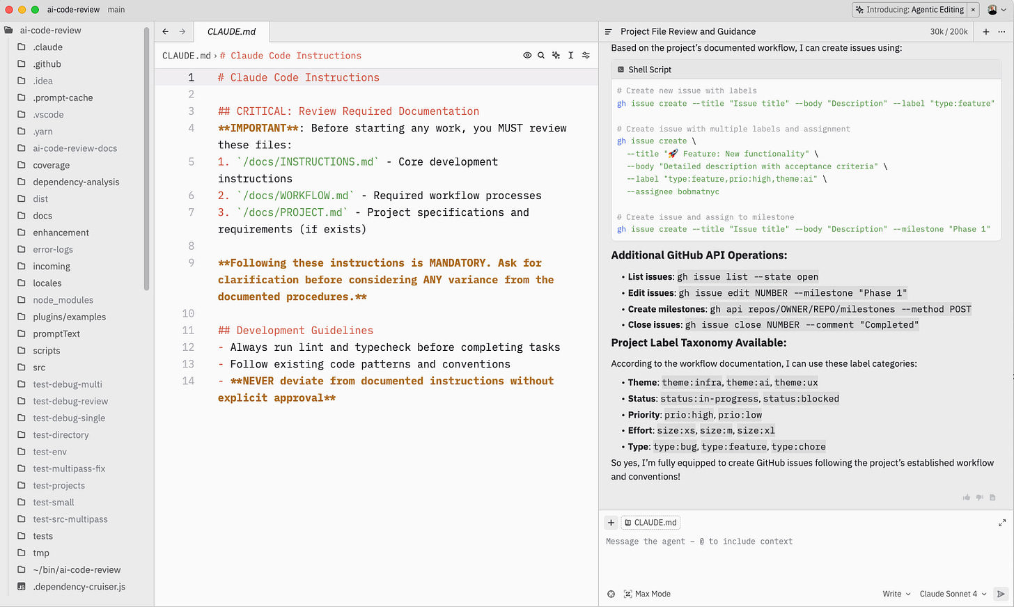The width and height of the screenshot is (1014, 607).
Task: Open the user avatar menu
Action: click(997, 10)
